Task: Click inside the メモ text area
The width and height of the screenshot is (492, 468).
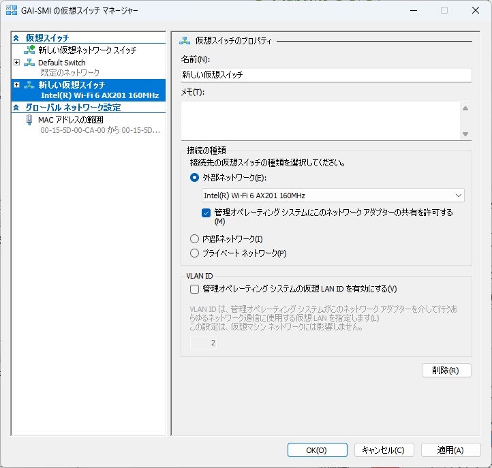Action: pos(320,121)
